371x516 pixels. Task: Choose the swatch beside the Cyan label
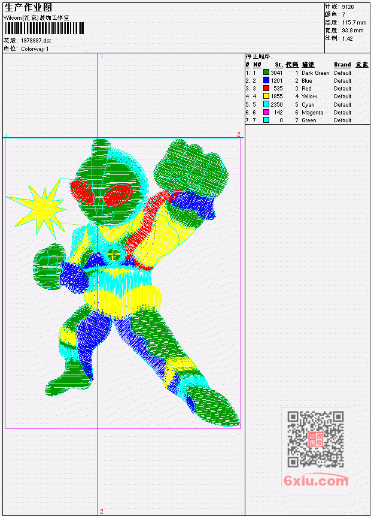(x=266, y=104)
